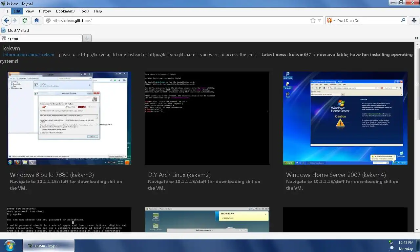Screen dimensions: 420x252
Task: Click the Back navigation arrow
Action: click(x=6, y=20)
